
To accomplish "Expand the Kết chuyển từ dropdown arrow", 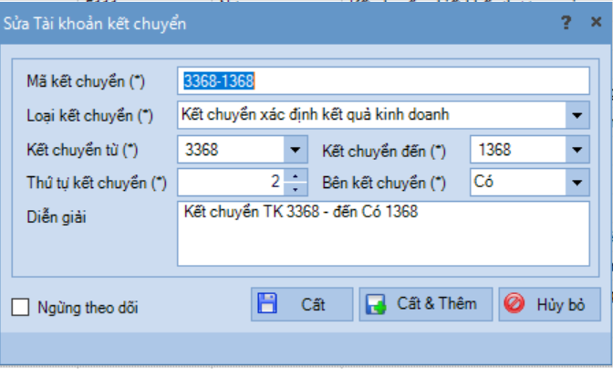I will [x=296, y=150].
